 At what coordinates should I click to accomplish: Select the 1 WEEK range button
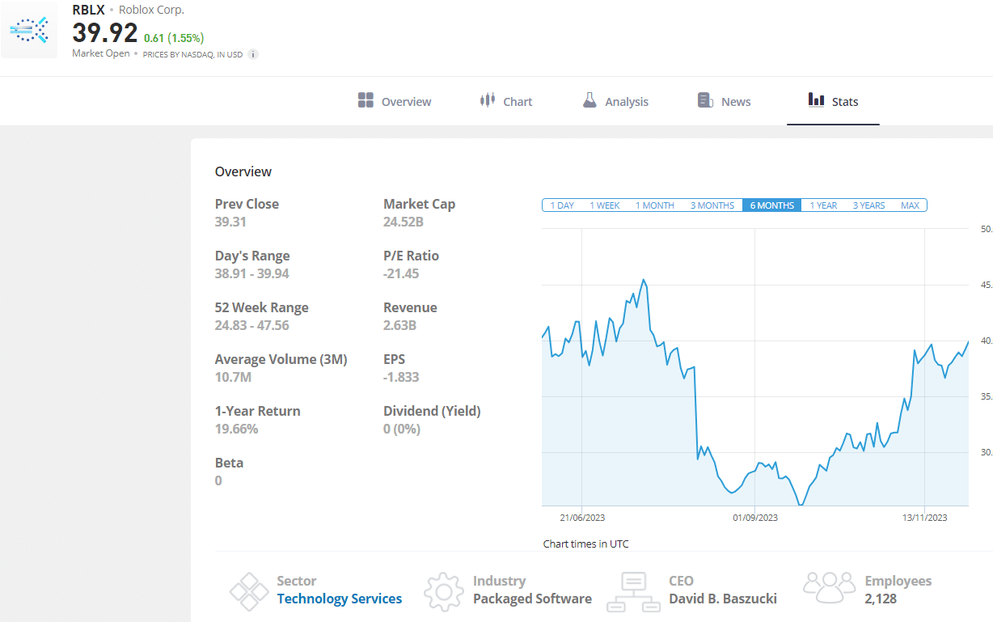(605, 205)
